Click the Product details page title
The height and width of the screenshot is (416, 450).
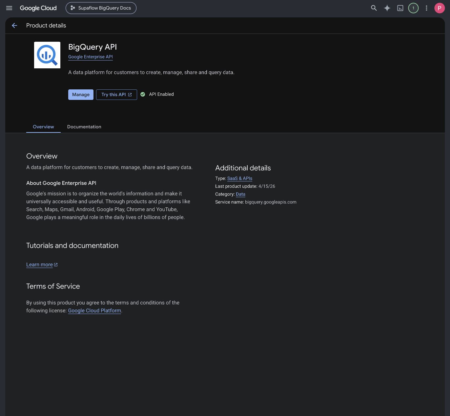coord(46,25)
